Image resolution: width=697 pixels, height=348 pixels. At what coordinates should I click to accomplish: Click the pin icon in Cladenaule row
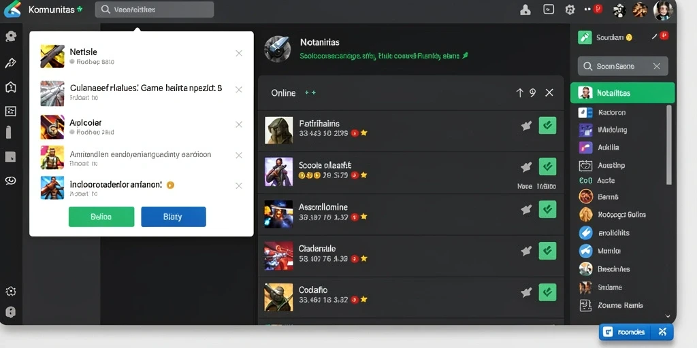[526, 251]
